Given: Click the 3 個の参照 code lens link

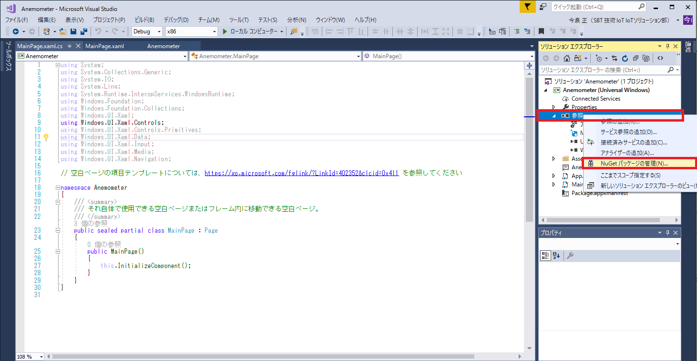Looking at the screenshot, I should tap(91, 223).
